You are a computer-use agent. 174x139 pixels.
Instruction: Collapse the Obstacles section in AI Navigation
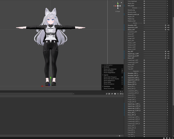[x=103, y=86]
